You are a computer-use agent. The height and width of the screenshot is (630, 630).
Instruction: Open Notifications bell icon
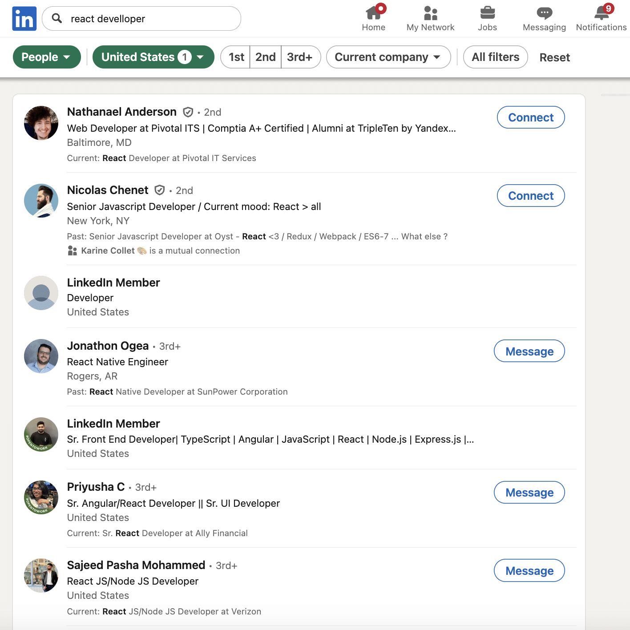tap(601, 13)
